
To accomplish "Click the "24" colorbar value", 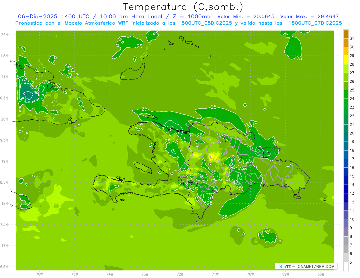I will tap(352, 99).
